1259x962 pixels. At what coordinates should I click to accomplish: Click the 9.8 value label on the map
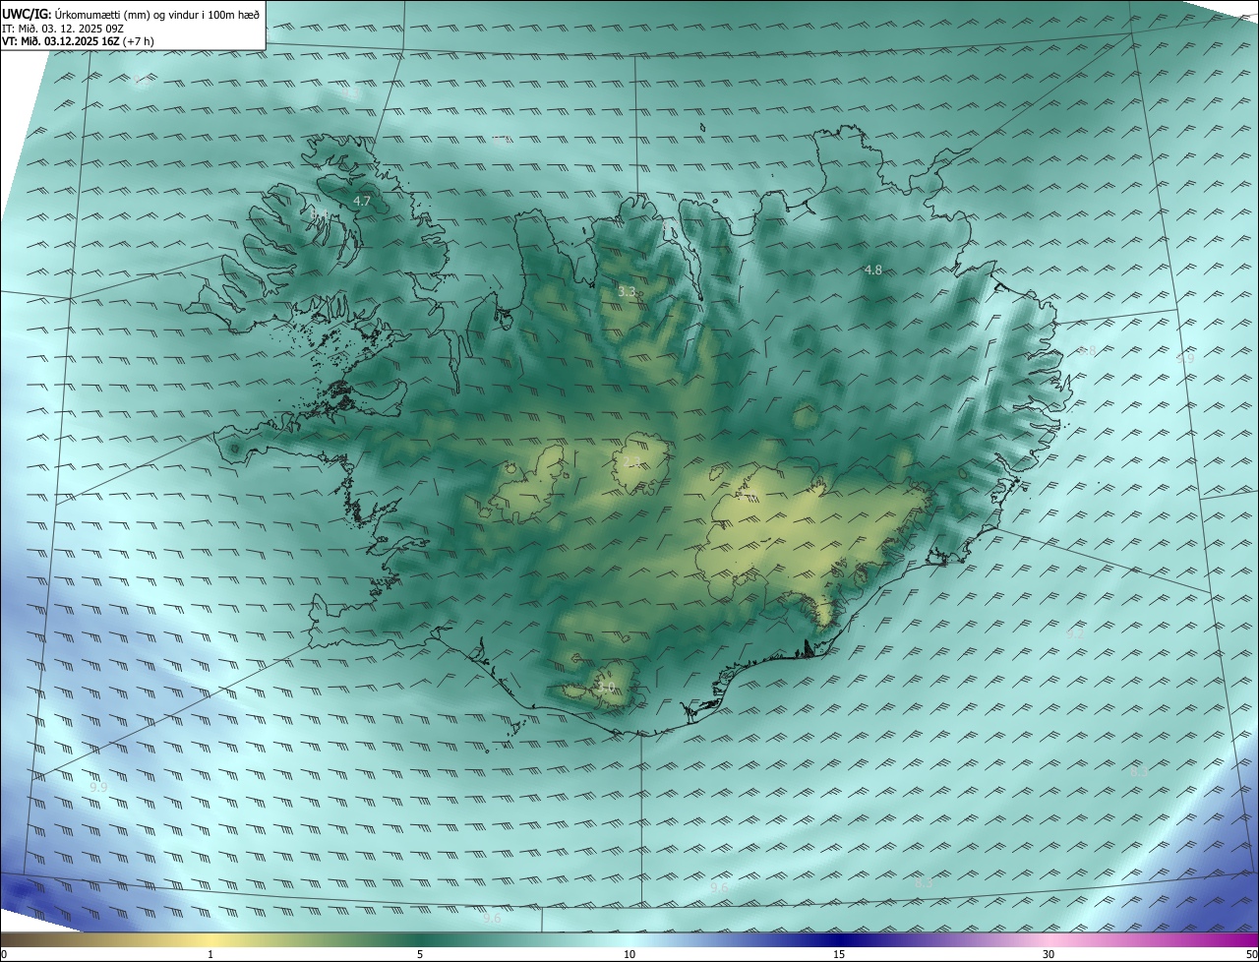pos(1086,351)
